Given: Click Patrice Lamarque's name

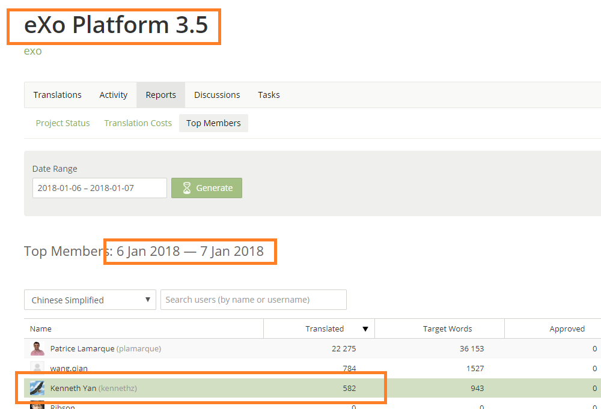Looking at the screenshot, I should (x=82, y=349).
